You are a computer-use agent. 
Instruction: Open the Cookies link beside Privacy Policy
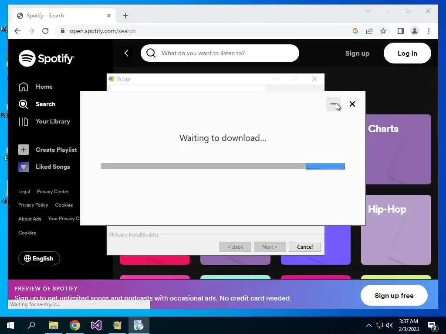click(x=64, y=205)
